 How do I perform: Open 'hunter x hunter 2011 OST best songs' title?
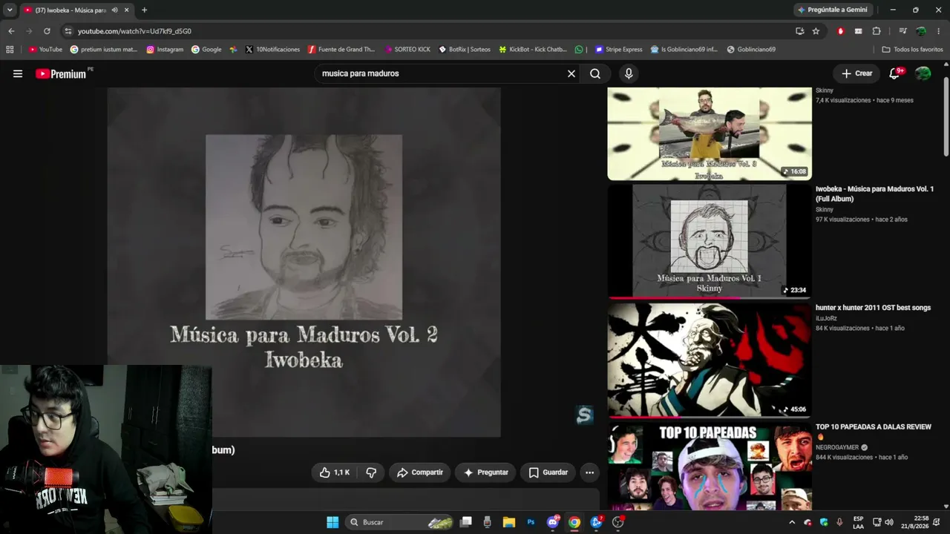[873, 308]
